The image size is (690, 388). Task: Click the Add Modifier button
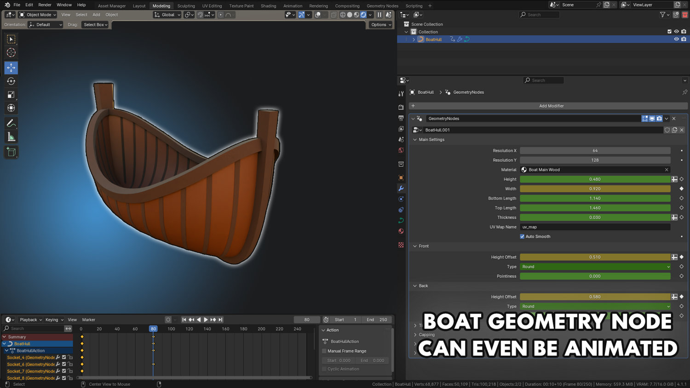[x=551, y=106]
